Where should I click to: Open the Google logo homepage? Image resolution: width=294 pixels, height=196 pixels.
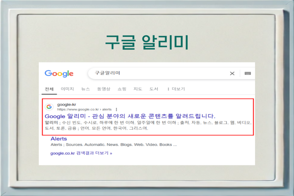click(59, 73)
